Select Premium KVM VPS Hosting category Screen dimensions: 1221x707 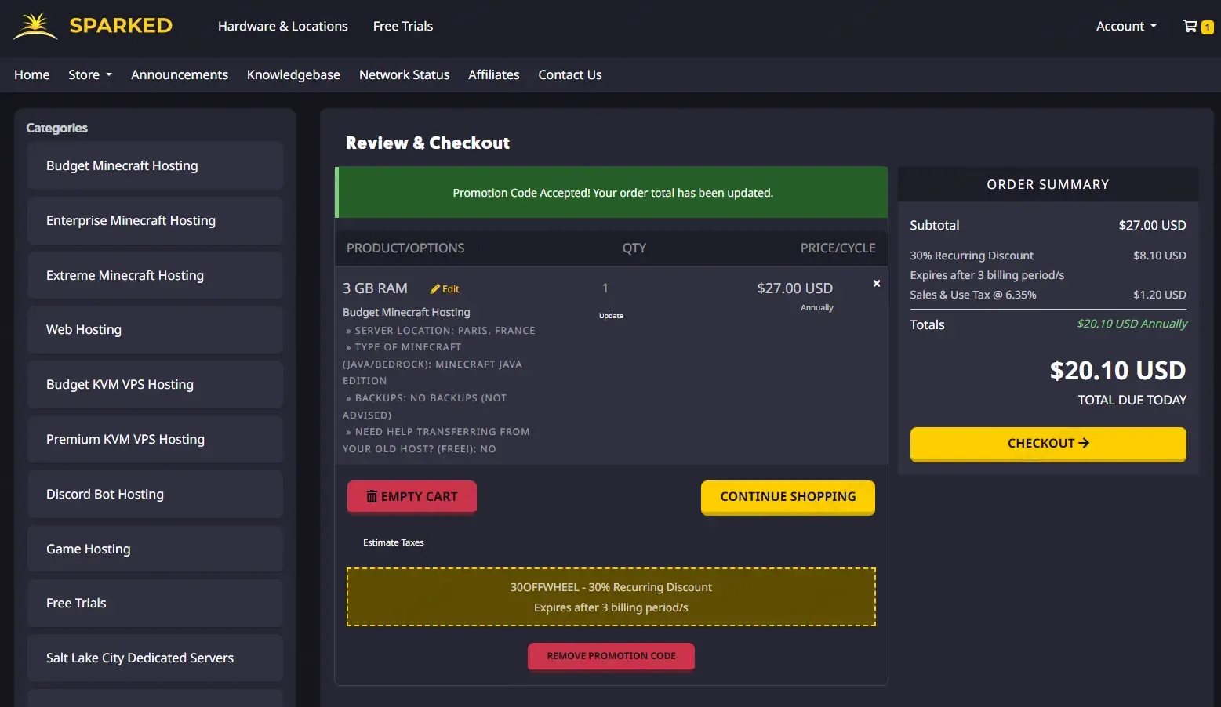[155, 439]
